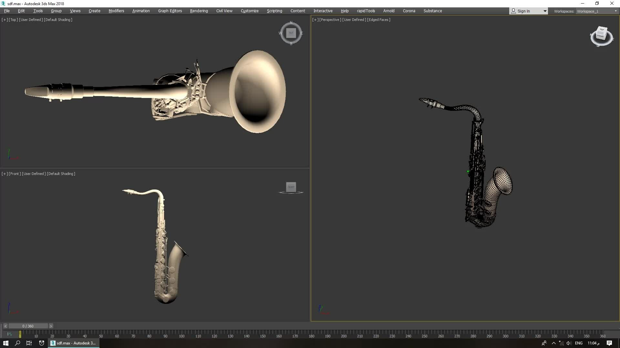Viewport: 620px width, 348px height.
Task: Click the 0/360 frame number field
Action: (28, 326)
